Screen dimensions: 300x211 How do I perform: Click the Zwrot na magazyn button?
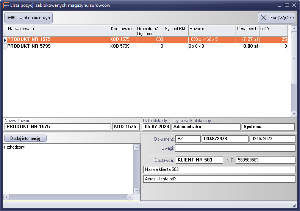click(x=28, y=18)
